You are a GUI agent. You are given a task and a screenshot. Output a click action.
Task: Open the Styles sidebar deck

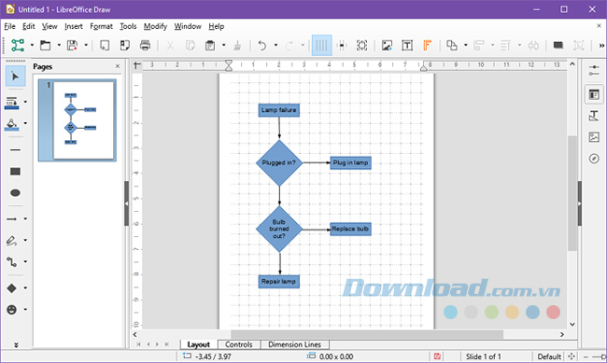[594, 116]
